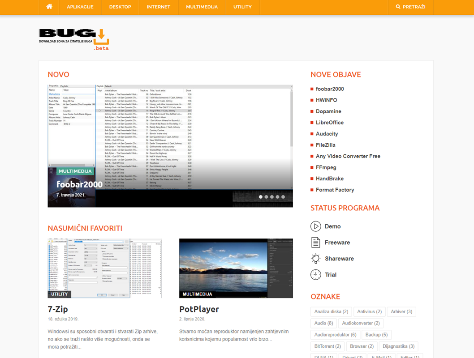Open the 7-Zip article title
Image resolution: width=474 pixels, height=358 pixels.
(x=58, y=309)
